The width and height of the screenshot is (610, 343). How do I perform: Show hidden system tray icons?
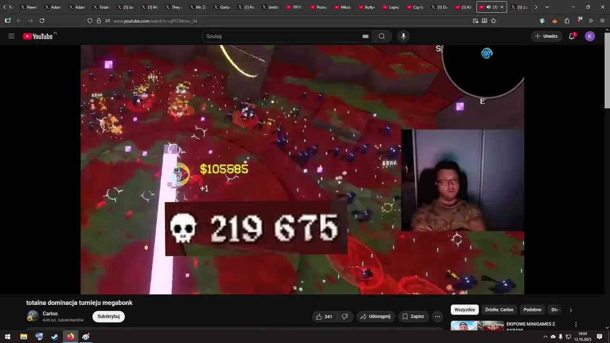545,337
